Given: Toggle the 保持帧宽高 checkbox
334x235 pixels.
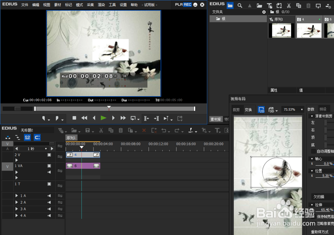Looking at the screenshot, I should [313, 216].
